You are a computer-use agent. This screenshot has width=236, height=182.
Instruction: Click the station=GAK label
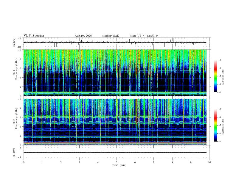tap(111, 36)
